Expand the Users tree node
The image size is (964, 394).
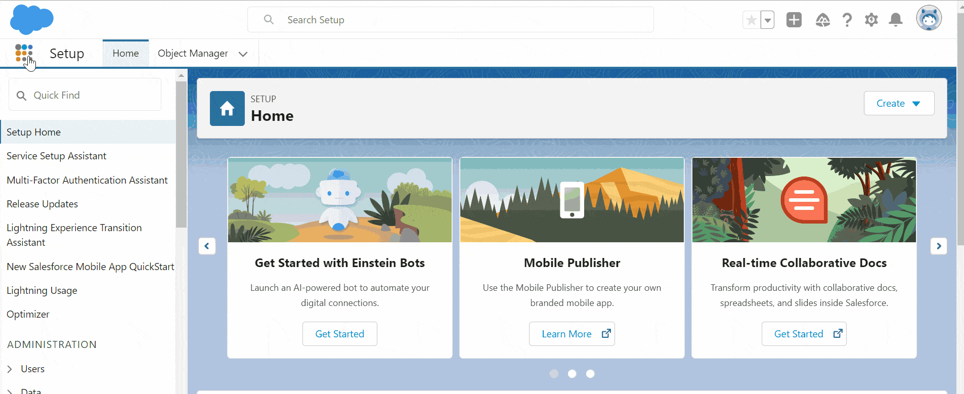point(10,369)
